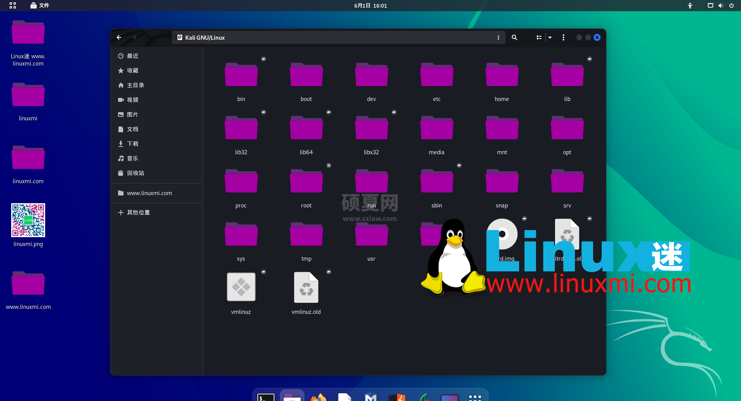741x401 pixels.
Task: Open the accessibility menu in top bar
Action: 690,5
